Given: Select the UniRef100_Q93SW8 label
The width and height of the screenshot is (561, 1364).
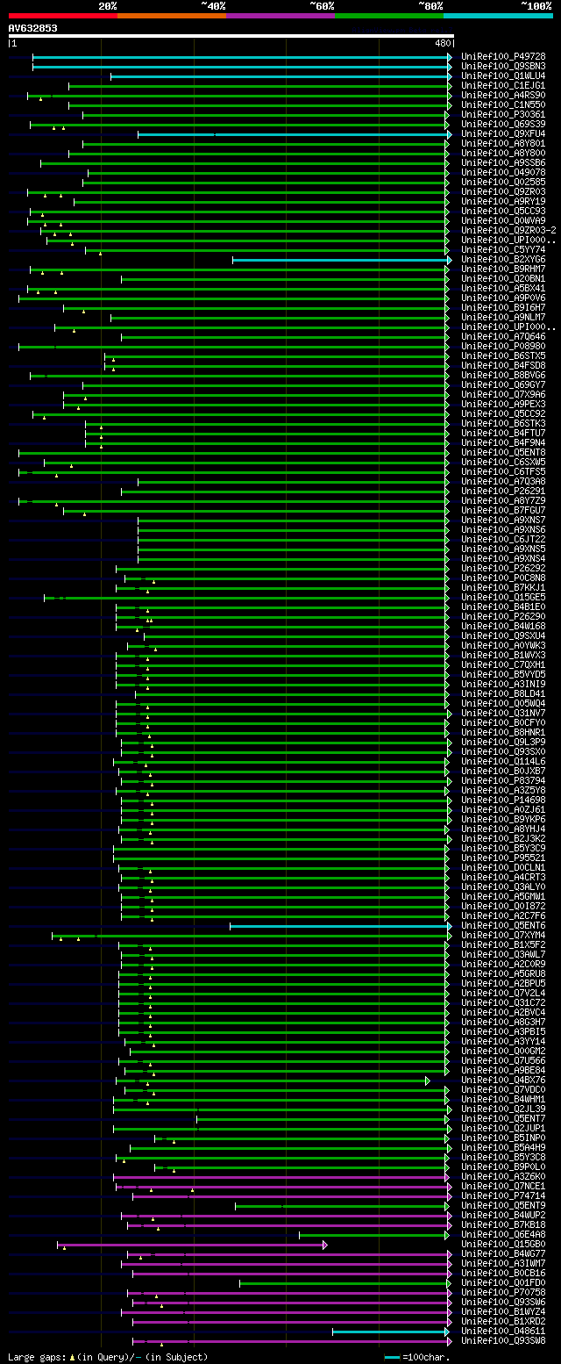Looking at the screenshot, I should coord(503,1341).
